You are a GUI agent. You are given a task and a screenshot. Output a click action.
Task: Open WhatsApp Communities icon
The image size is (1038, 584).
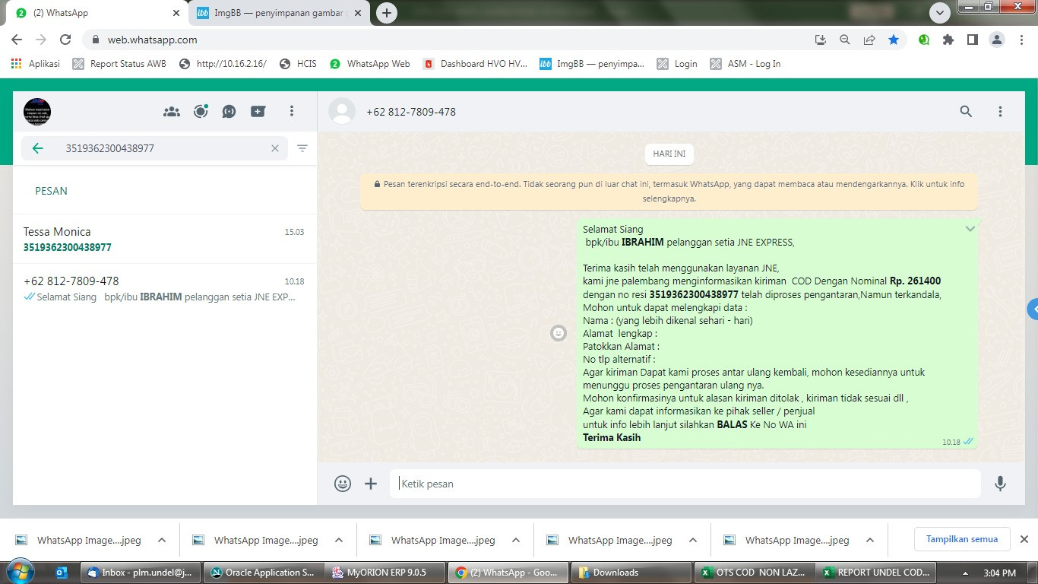(x=172, y=112)
